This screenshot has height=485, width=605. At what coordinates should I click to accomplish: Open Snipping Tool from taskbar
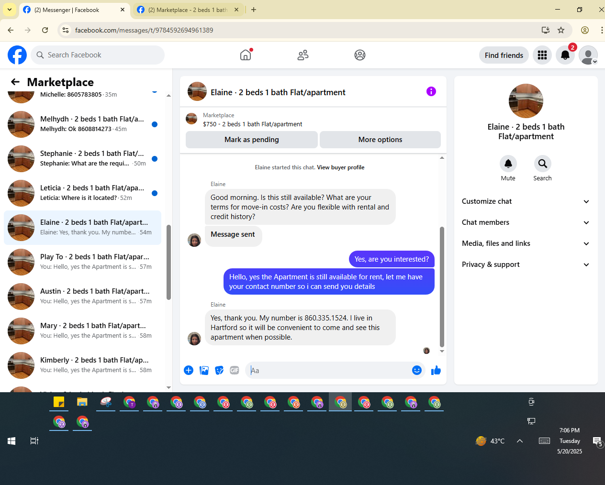106,402
